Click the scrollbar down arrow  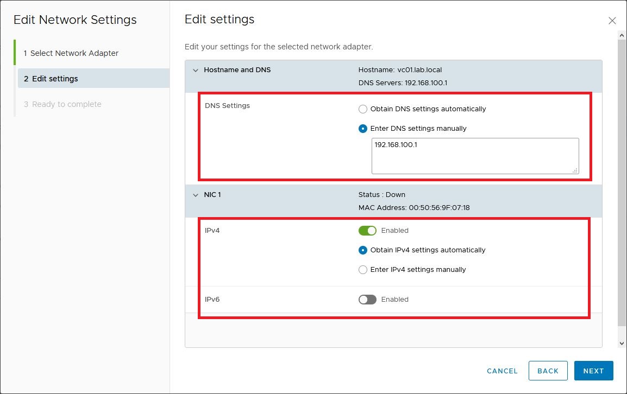point(622,344)
